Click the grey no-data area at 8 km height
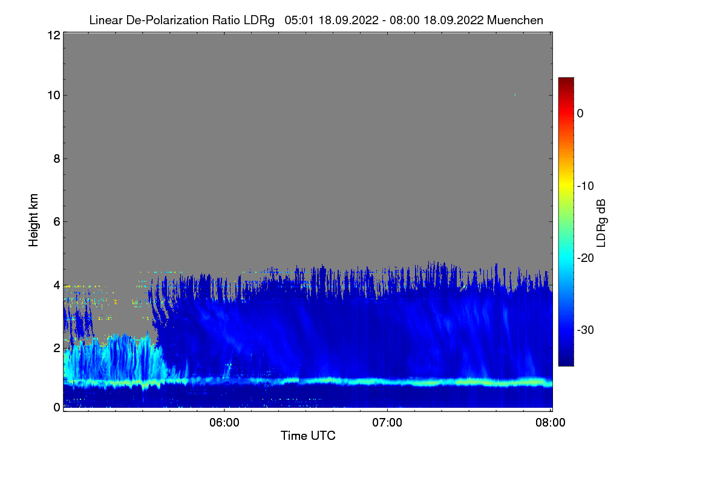 (307, 159)
